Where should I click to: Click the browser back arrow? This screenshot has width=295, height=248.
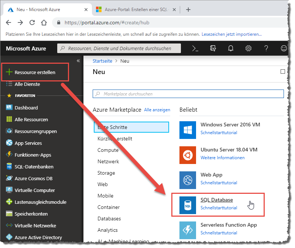(8, 22)
